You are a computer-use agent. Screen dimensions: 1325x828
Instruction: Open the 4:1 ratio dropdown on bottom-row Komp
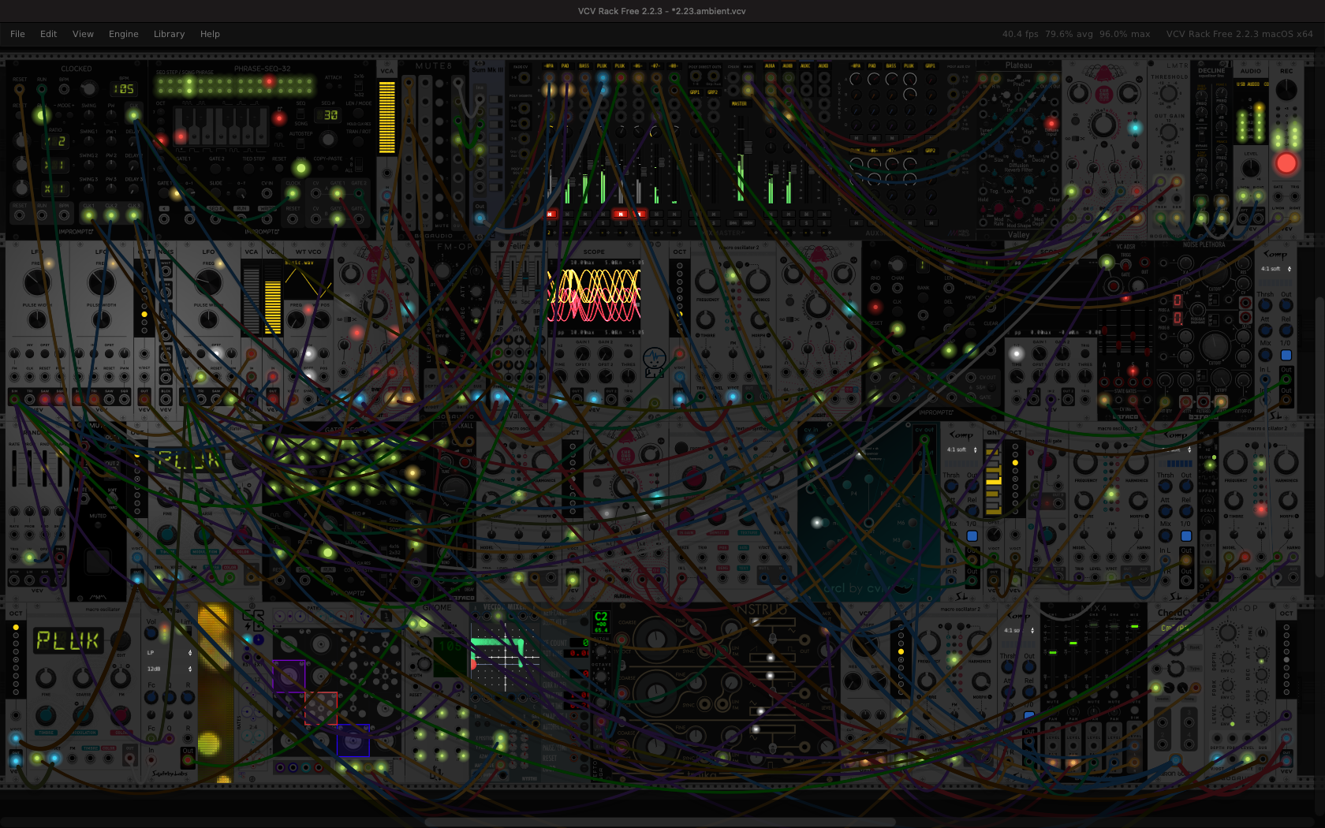[1018, 630]
